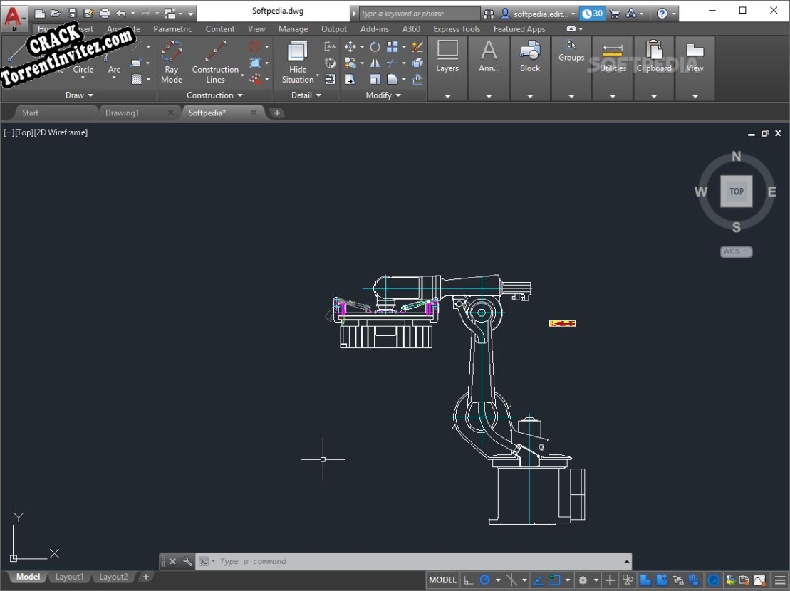790x591 pixels.
Task: Enable Object Snap in the status bar
Action: tap(554, 580)
